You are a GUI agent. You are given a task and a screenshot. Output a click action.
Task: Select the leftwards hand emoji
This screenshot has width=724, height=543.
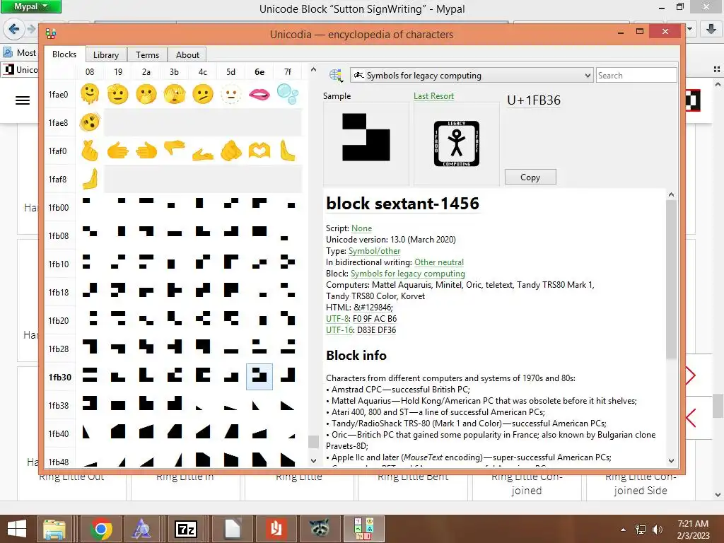146,151
